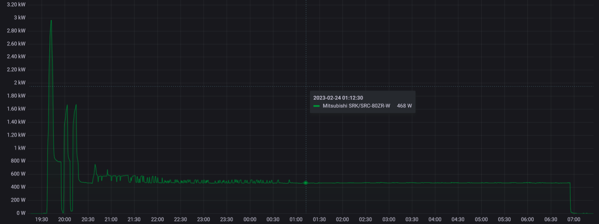
Task: Click the 1 kW y-axis label
Action: click(x=20, y=148)
